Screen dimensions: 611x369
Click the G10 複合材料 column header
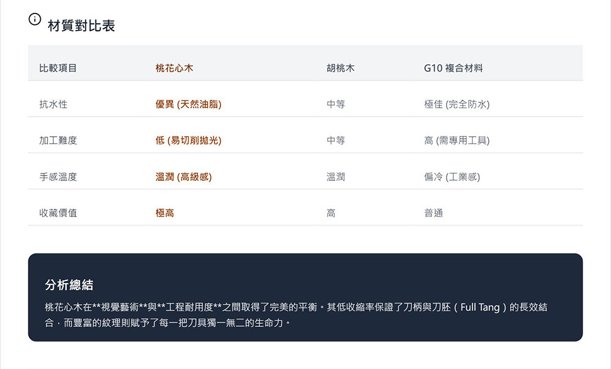click(453, 68)
